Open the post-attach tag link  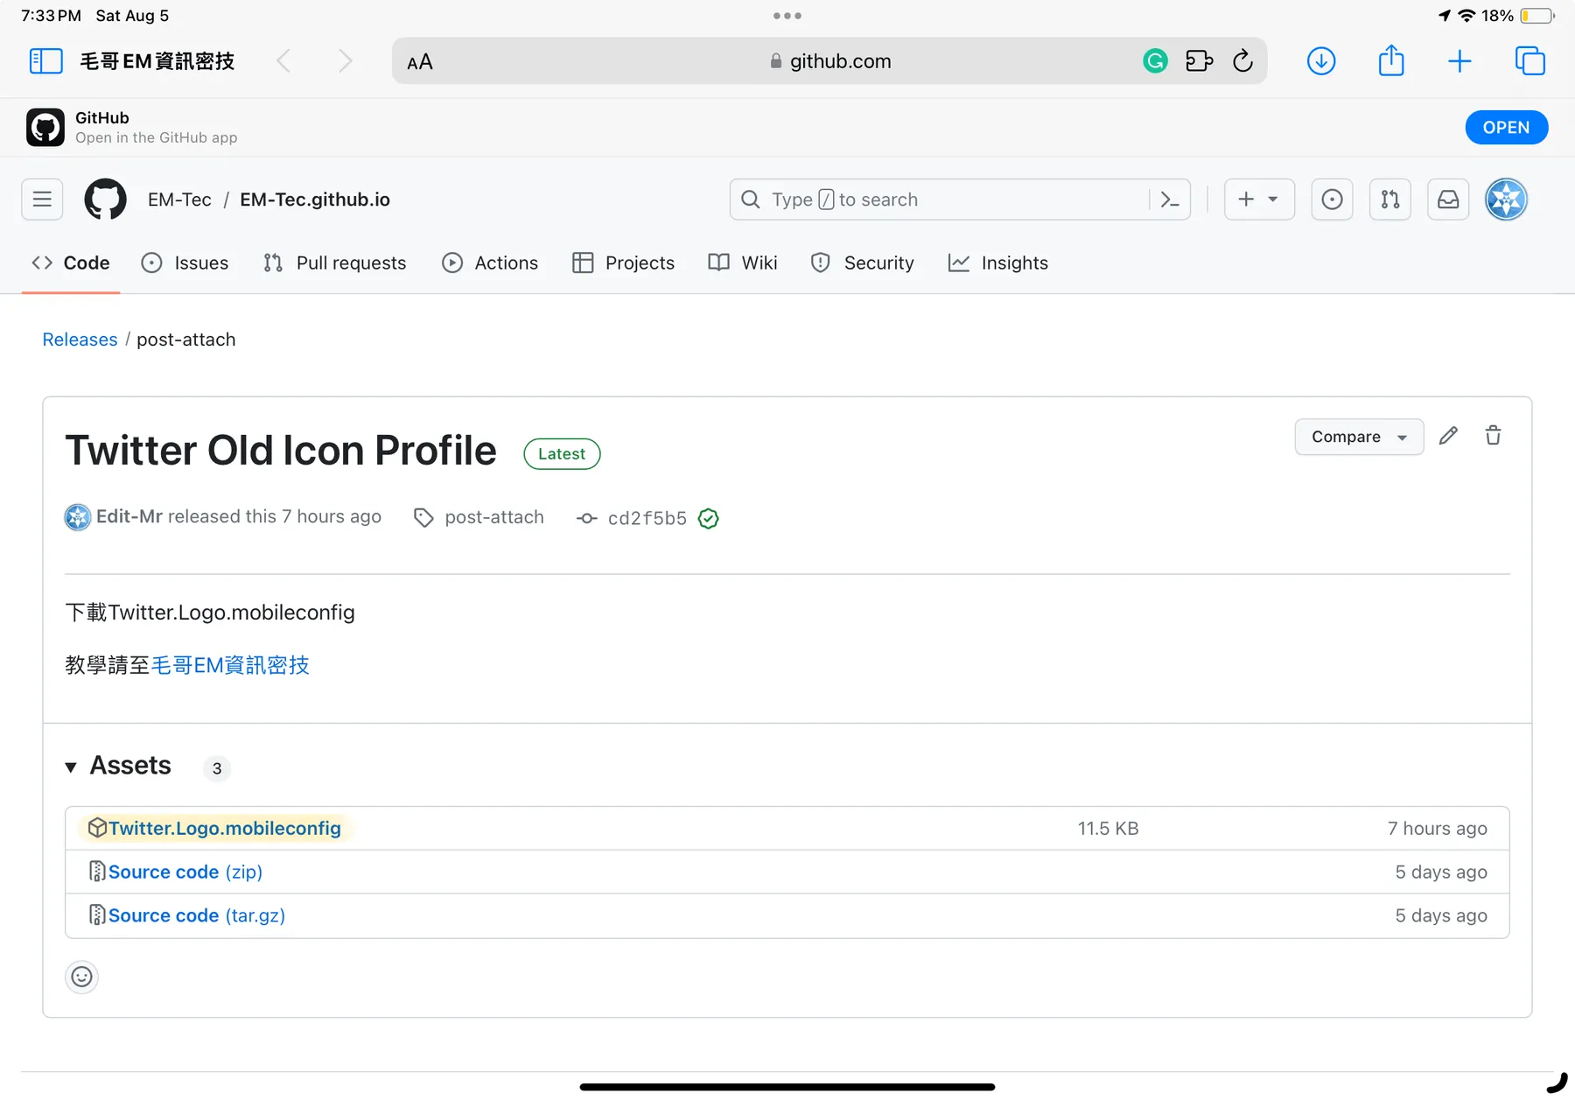click(494, 517)
